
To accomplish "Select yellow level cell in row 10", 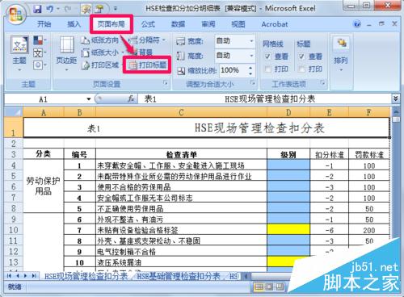I will pyautogui.click(x=288, y=229).
